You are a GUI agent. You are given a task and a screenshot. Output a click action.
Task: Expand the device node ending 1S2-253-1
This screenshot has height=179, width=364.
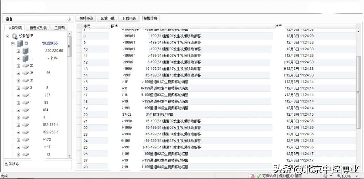pos(19,133)
